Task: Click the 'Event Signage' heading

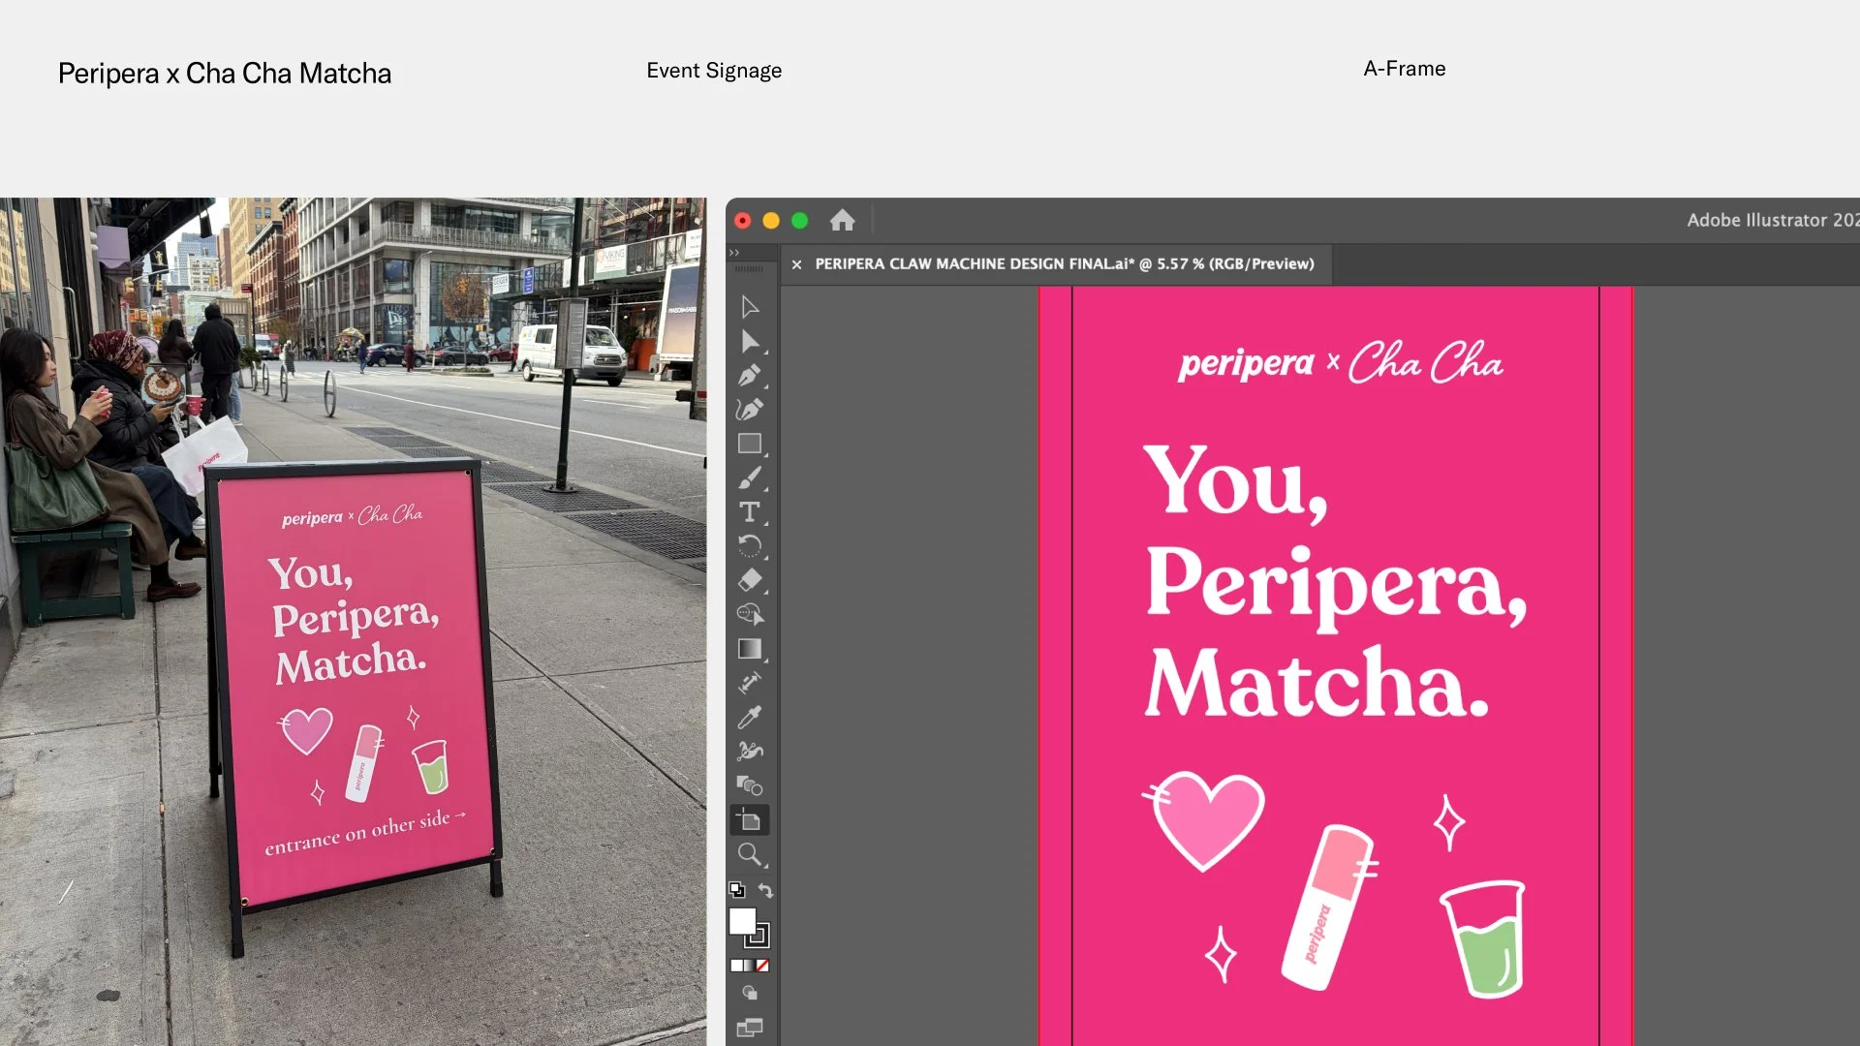Action: (x=714, y=71)
